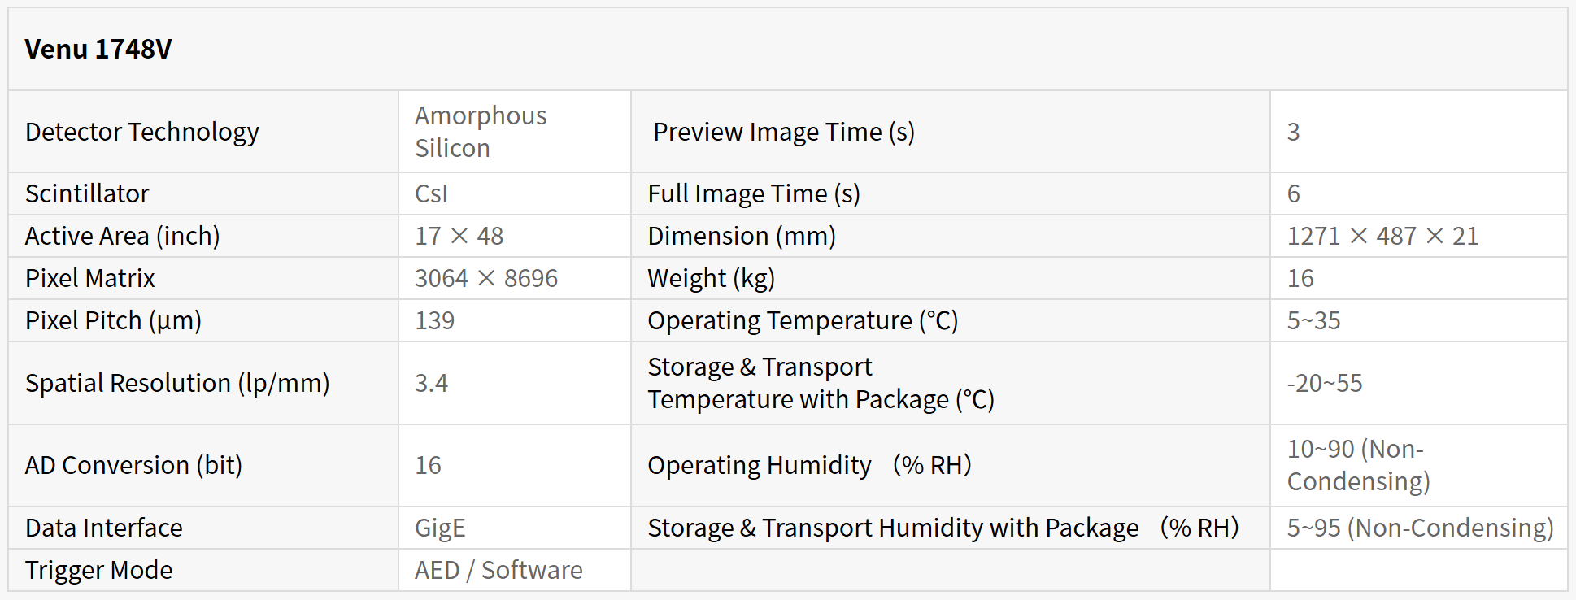The height and width of the screenshot is (600, 1576).
Task: Click the Full Image Time (s) label
Action: (x=754, y=193)
